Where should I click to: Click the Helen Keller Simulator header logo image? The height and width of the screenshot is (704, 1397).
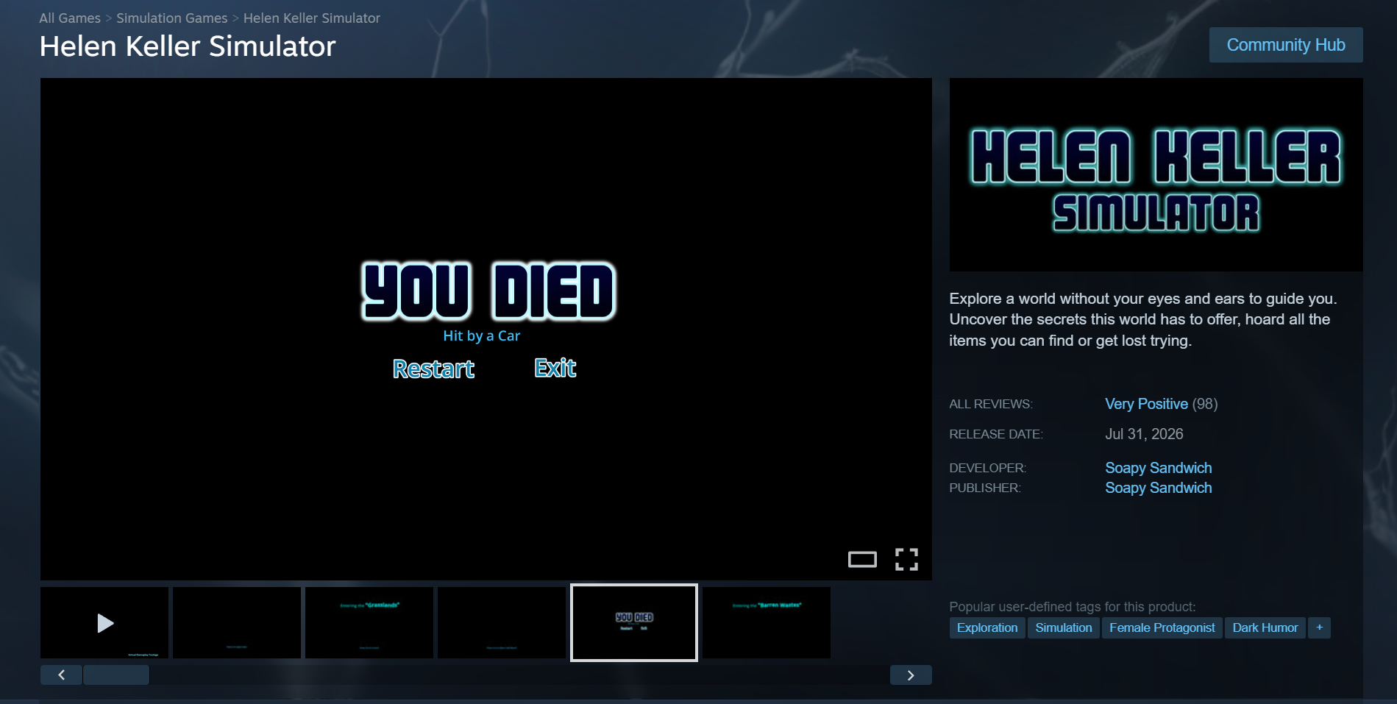point(1156,175)
